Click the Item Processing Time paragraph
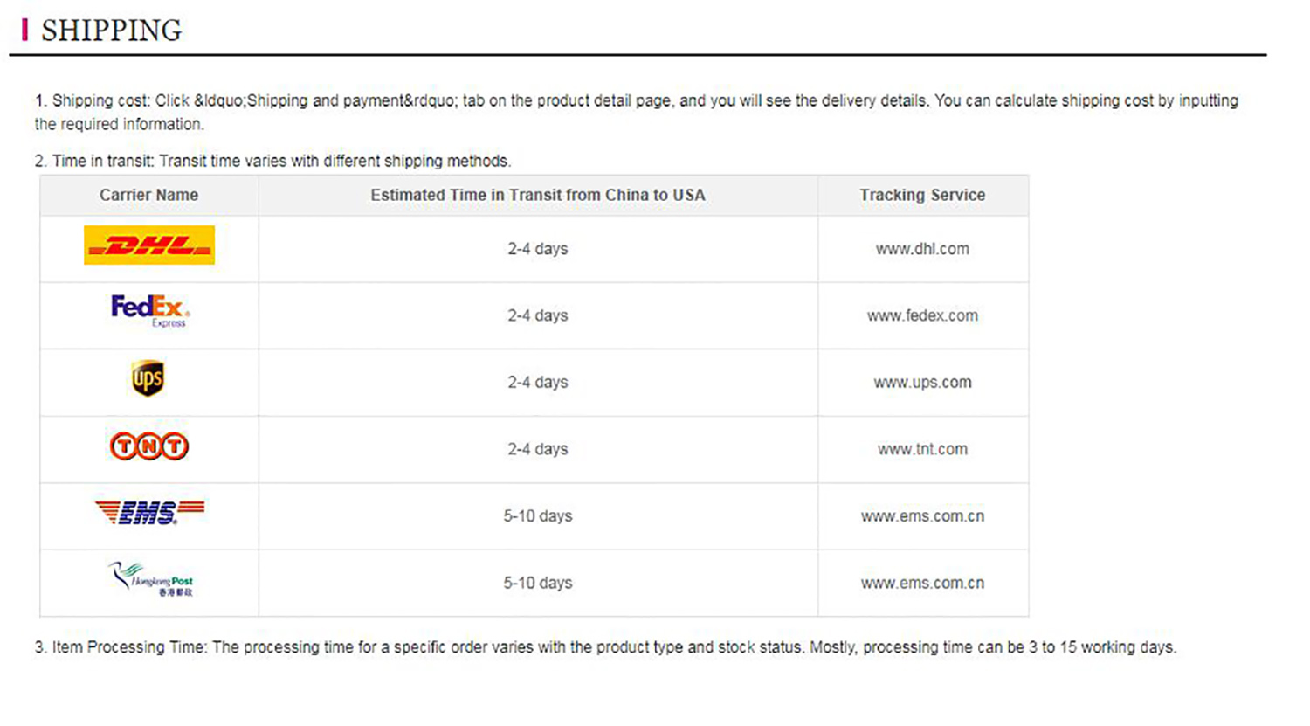 605,647
